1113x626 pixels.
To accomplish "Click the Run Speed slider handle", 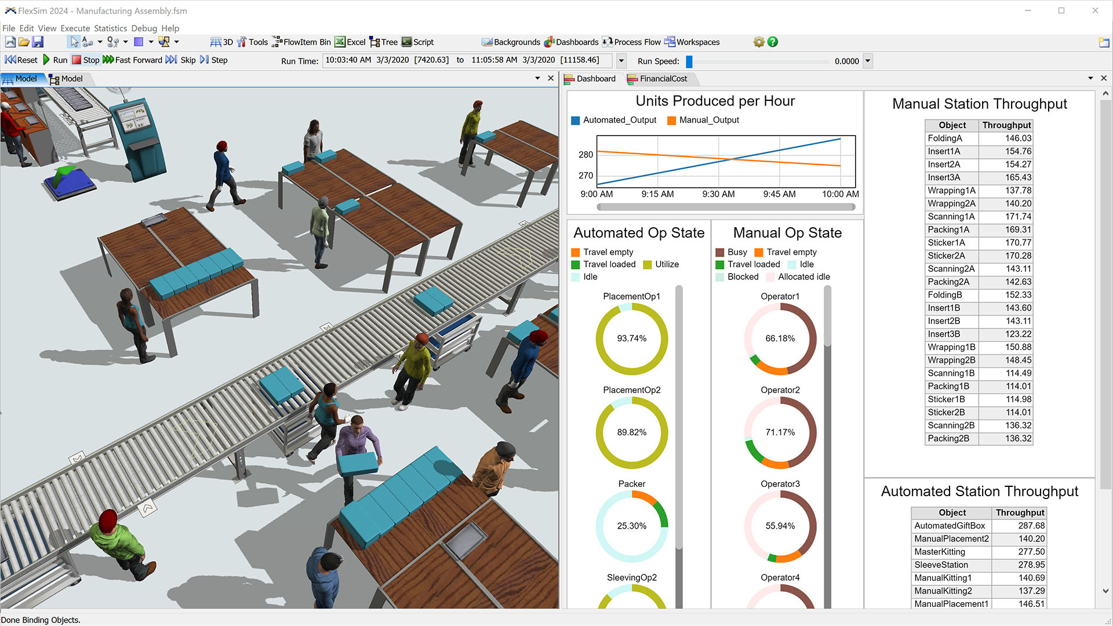I will point(689,61).
